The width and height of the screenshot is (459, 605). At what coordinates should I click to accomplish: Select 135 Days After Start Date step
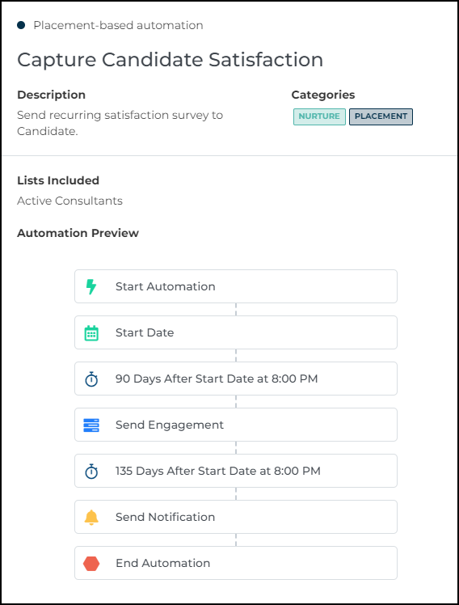click(236, 471)
